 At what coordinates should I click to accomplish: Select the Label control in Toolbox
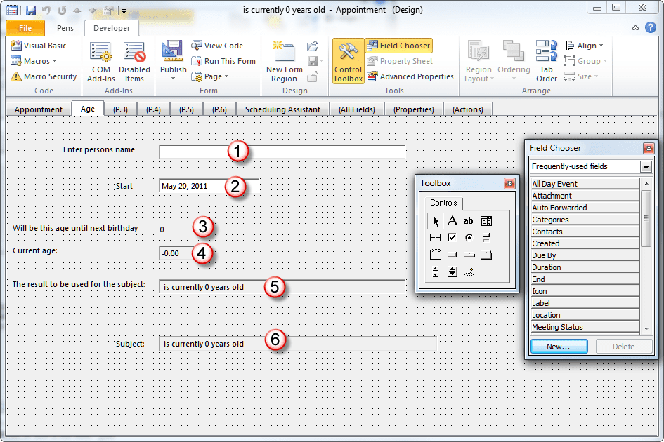(453, 221)
